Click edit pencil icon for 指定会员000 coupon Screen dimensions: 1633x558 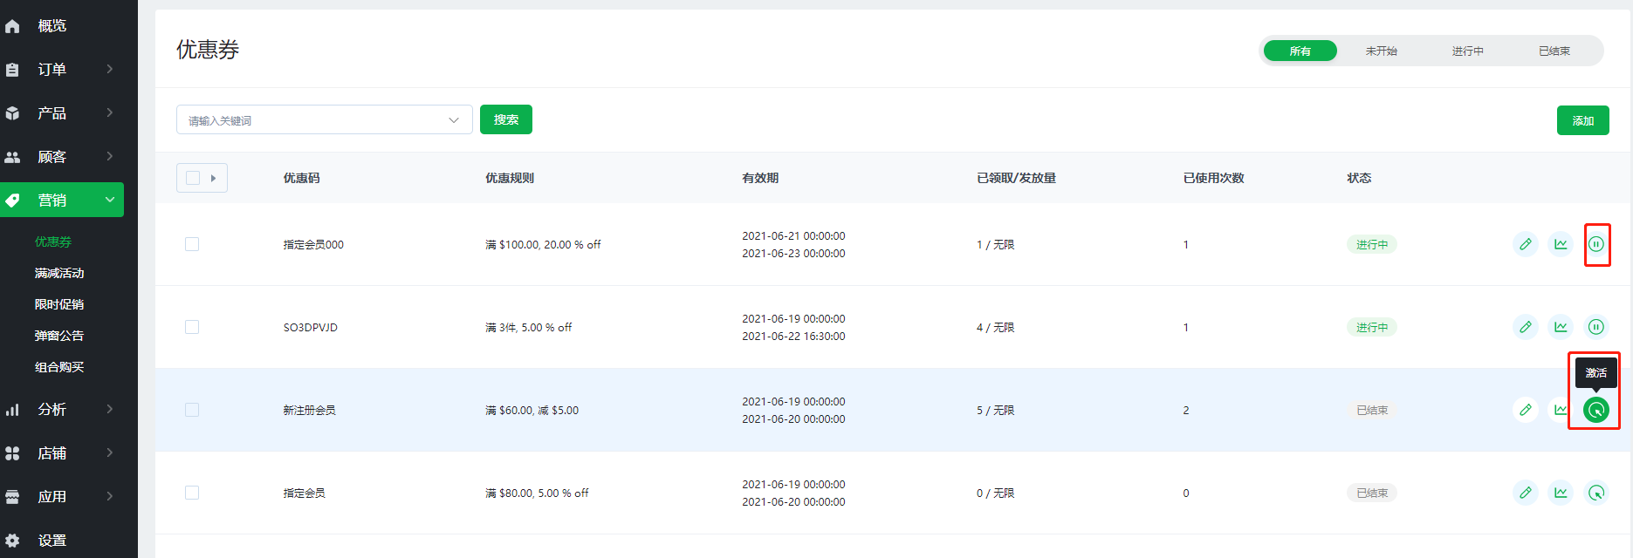[1525, 244]
